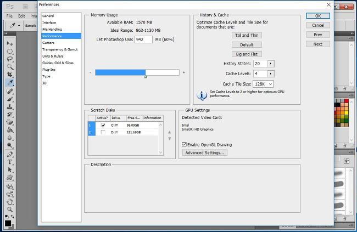The width and height of the screenshot is (357, 232).
Task: Select the Move tool
Action: point(9,43)
